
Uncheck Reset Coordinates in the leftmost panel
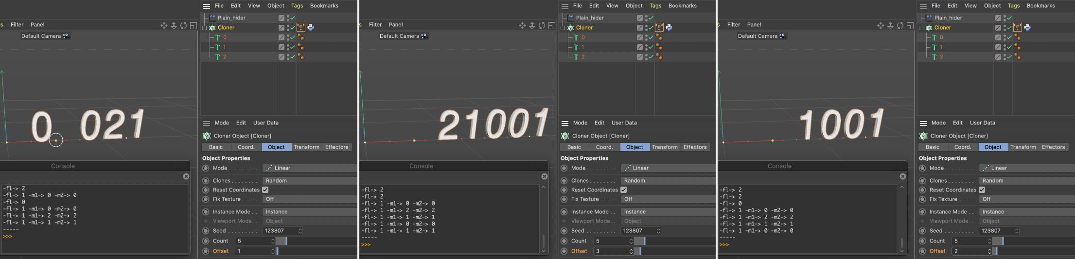point(265,190)
